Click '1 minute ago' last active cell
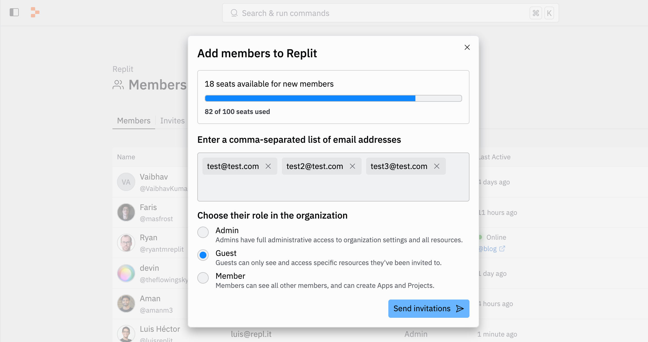This screenshot has width=648, height=342. pyautogui.click(x=497, y=334)
